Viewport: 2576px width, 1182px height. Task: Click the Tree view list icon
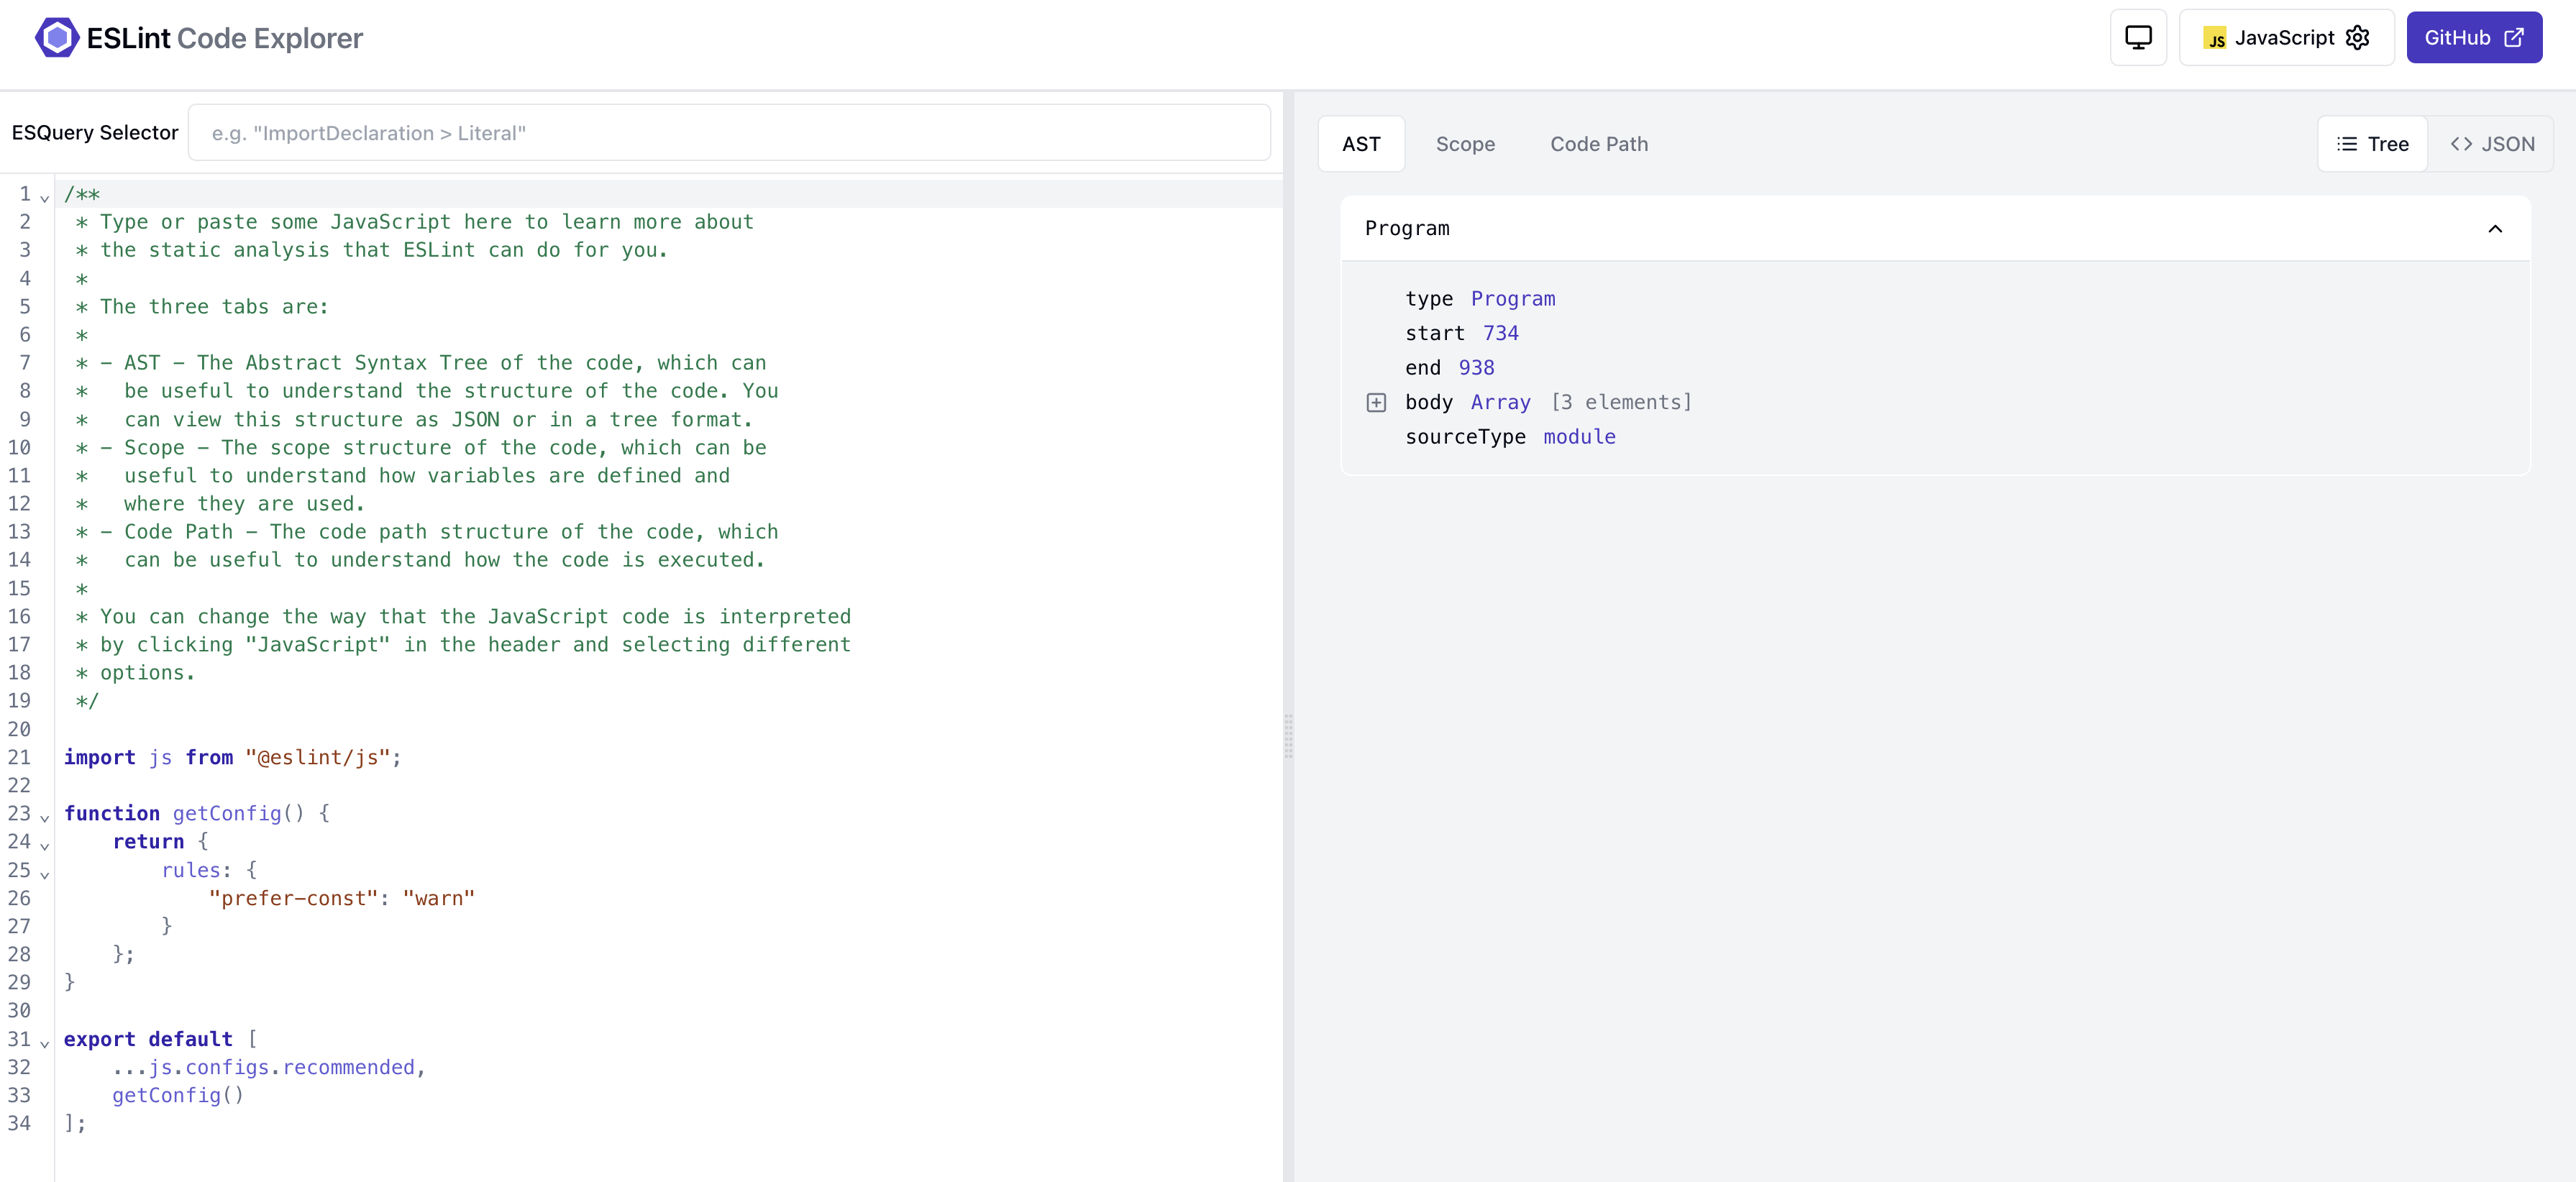tap(2346, 144)
